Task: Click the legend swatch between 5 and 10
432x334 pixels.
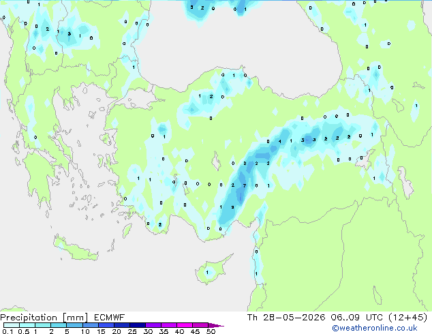Action: [x=74, y=325]
